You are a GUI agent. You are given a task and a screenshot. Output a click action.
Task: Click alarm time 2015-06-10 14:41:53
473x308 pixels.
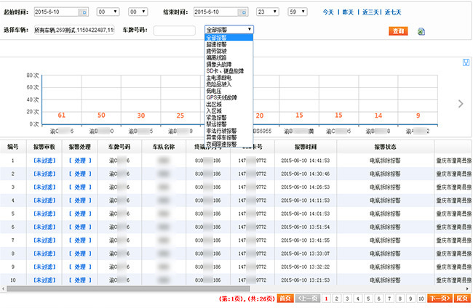point(306,161)
